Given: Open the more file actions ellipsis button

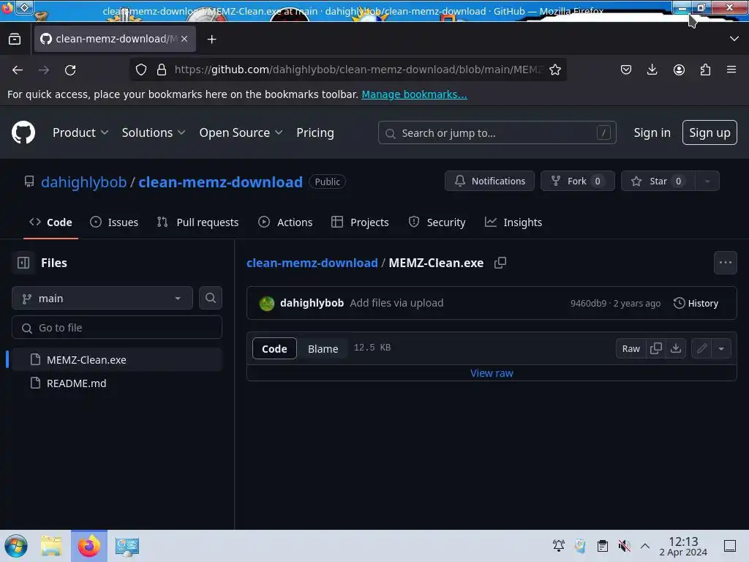Looking at the screenshot, I should pyautogui.click(x=725, y=263).
